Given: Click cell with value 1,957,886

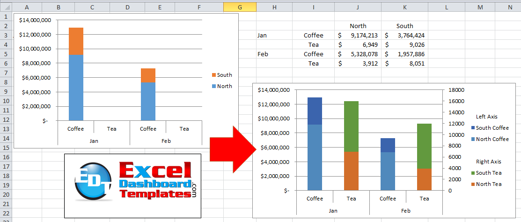Looking at the screenshot, I should (405, 54).
